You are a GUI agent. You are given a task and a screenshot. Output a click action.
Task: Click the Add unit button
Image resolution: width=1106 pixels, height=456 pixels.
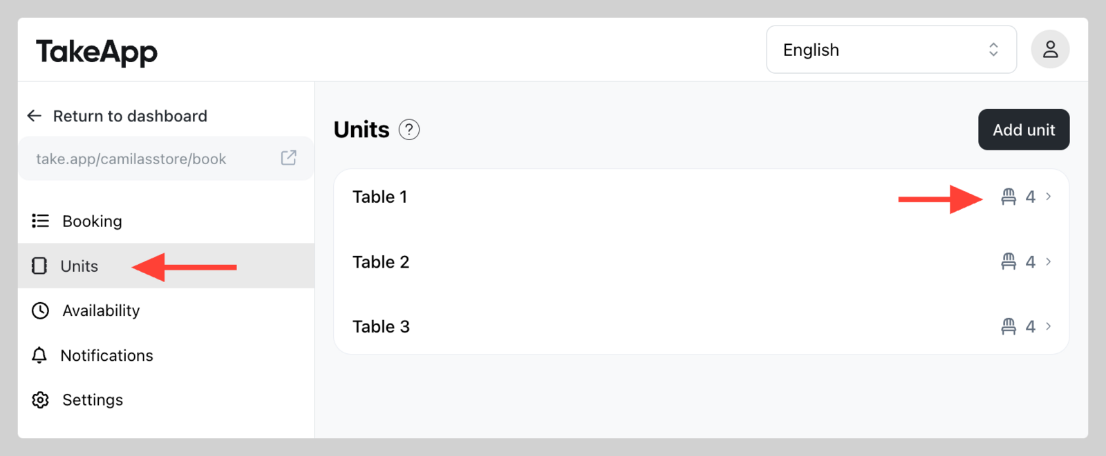pos(1024,130)
